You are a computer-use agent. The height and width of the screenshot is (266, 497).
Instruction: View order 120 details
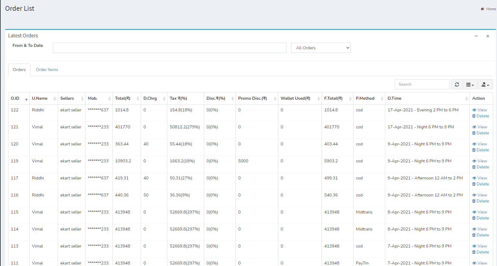pyautogui.click(x=480, y=144)
